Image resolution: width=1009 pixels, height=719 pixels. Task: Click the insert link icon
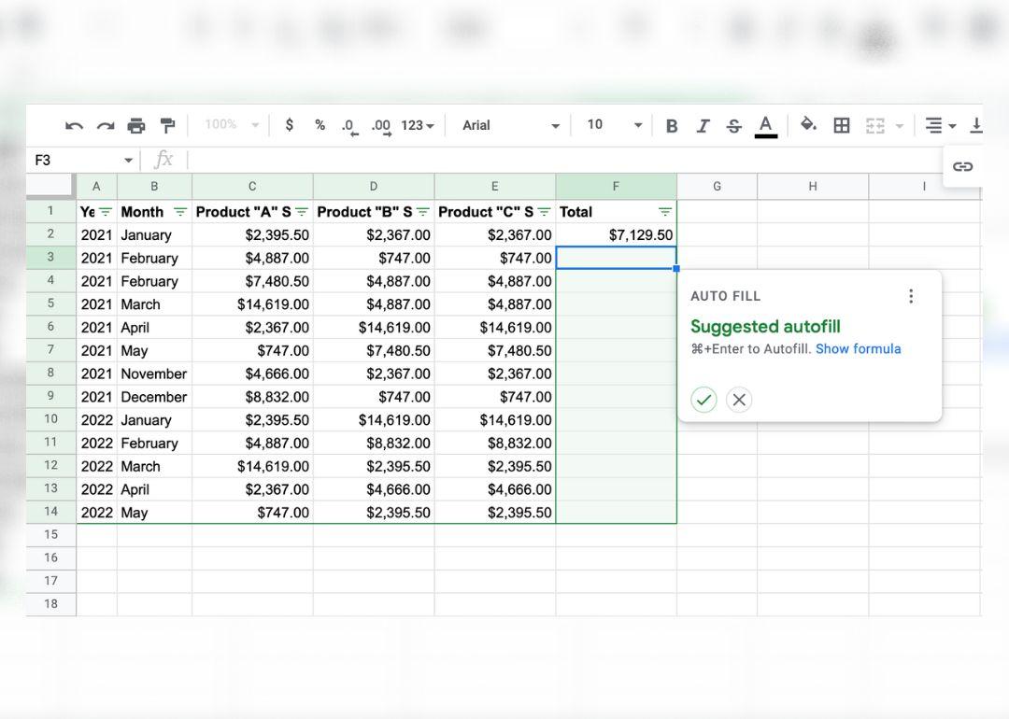pos(962,167)
